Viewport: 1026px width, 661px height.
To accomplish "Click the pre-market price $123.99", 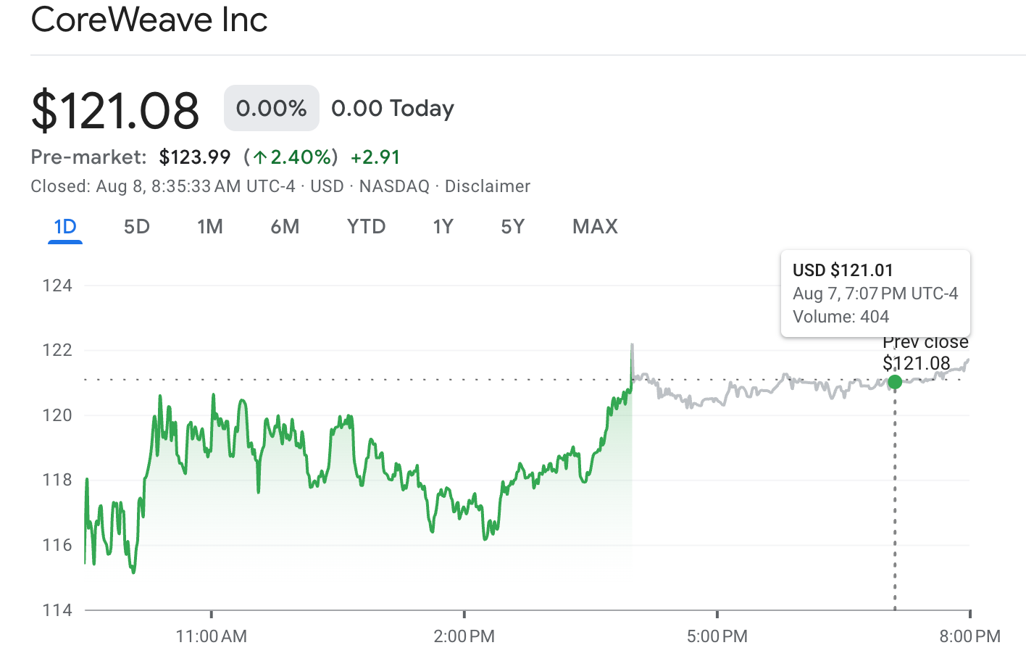I will click(x=194, y=157).
